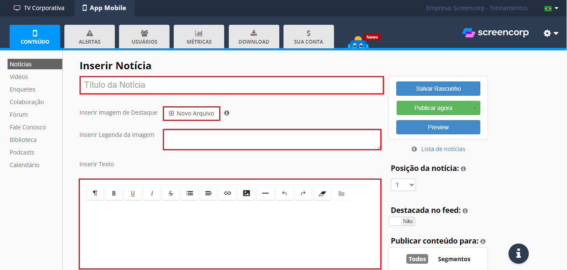The image size is (567, 270).
Task: Switch to the Métricas tab
Action: pos(199,37)
